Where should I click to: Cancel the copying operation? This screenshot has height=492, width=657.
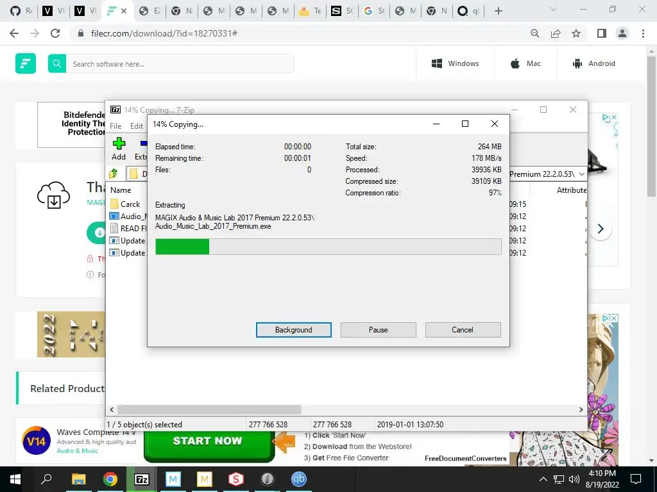[463, 330]
